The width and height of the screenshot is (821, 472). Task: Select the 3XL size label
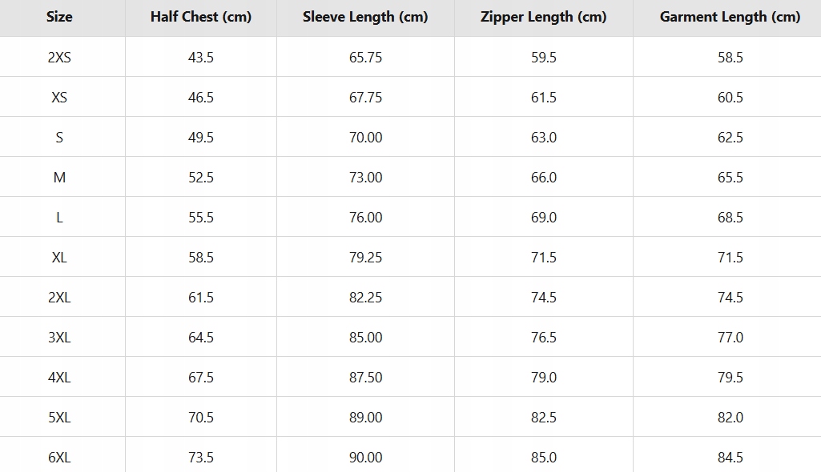pyautogui.click(x=59, y=338)
